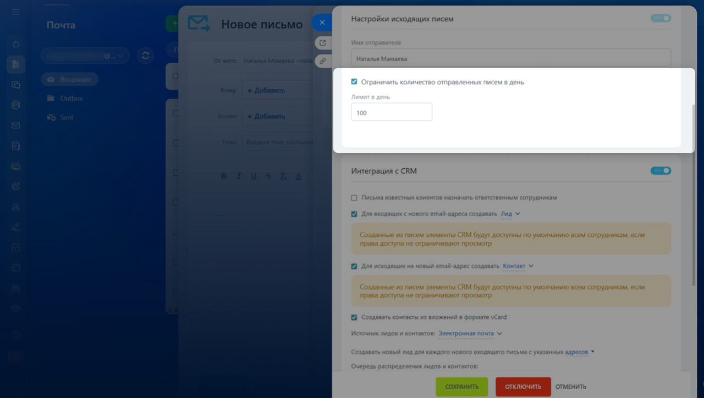This screenshot has height=398, width=704.
Task: Open the mail envelope icon in sidebar
Action: click(16, 125)
